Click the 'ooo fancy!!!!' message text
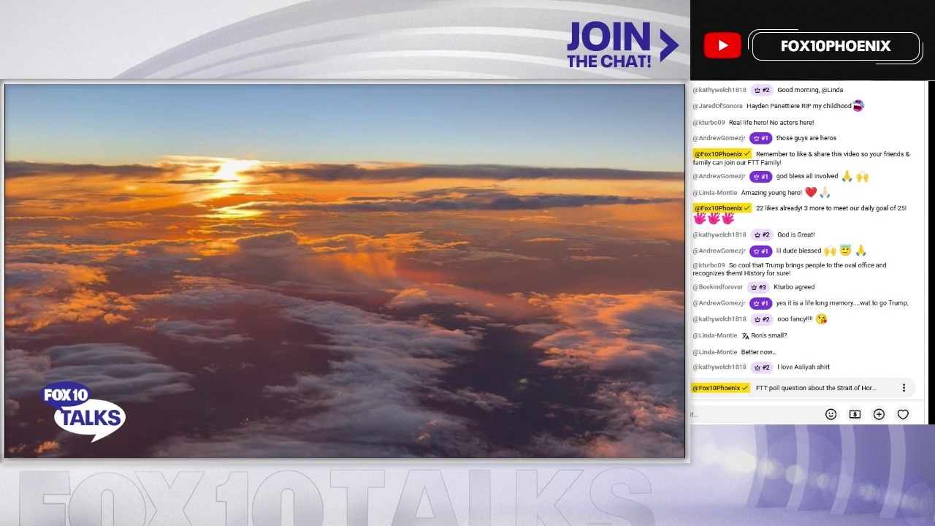Viewport: 935px width, 526px height. coord(795,319)
